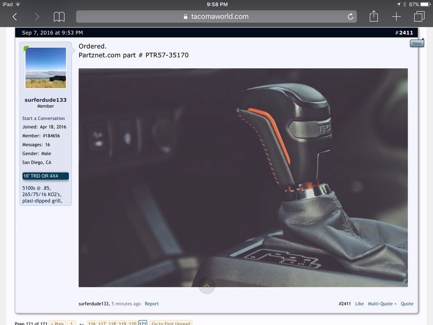
Task: Click Go to First Unread
Action: point(171,323)
